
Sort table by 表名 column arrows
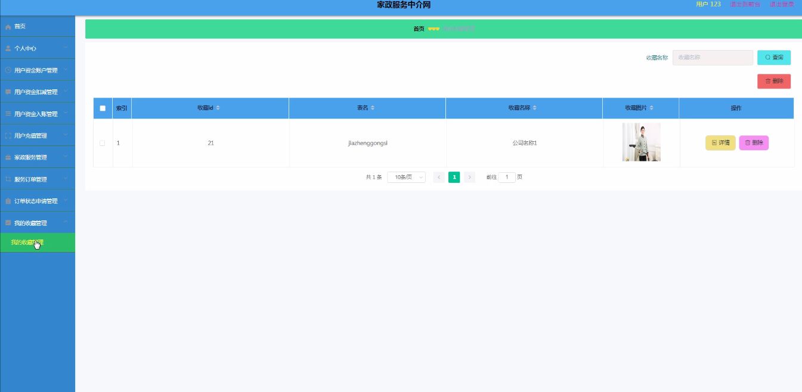pyautogui.click(x=373, y=108)
